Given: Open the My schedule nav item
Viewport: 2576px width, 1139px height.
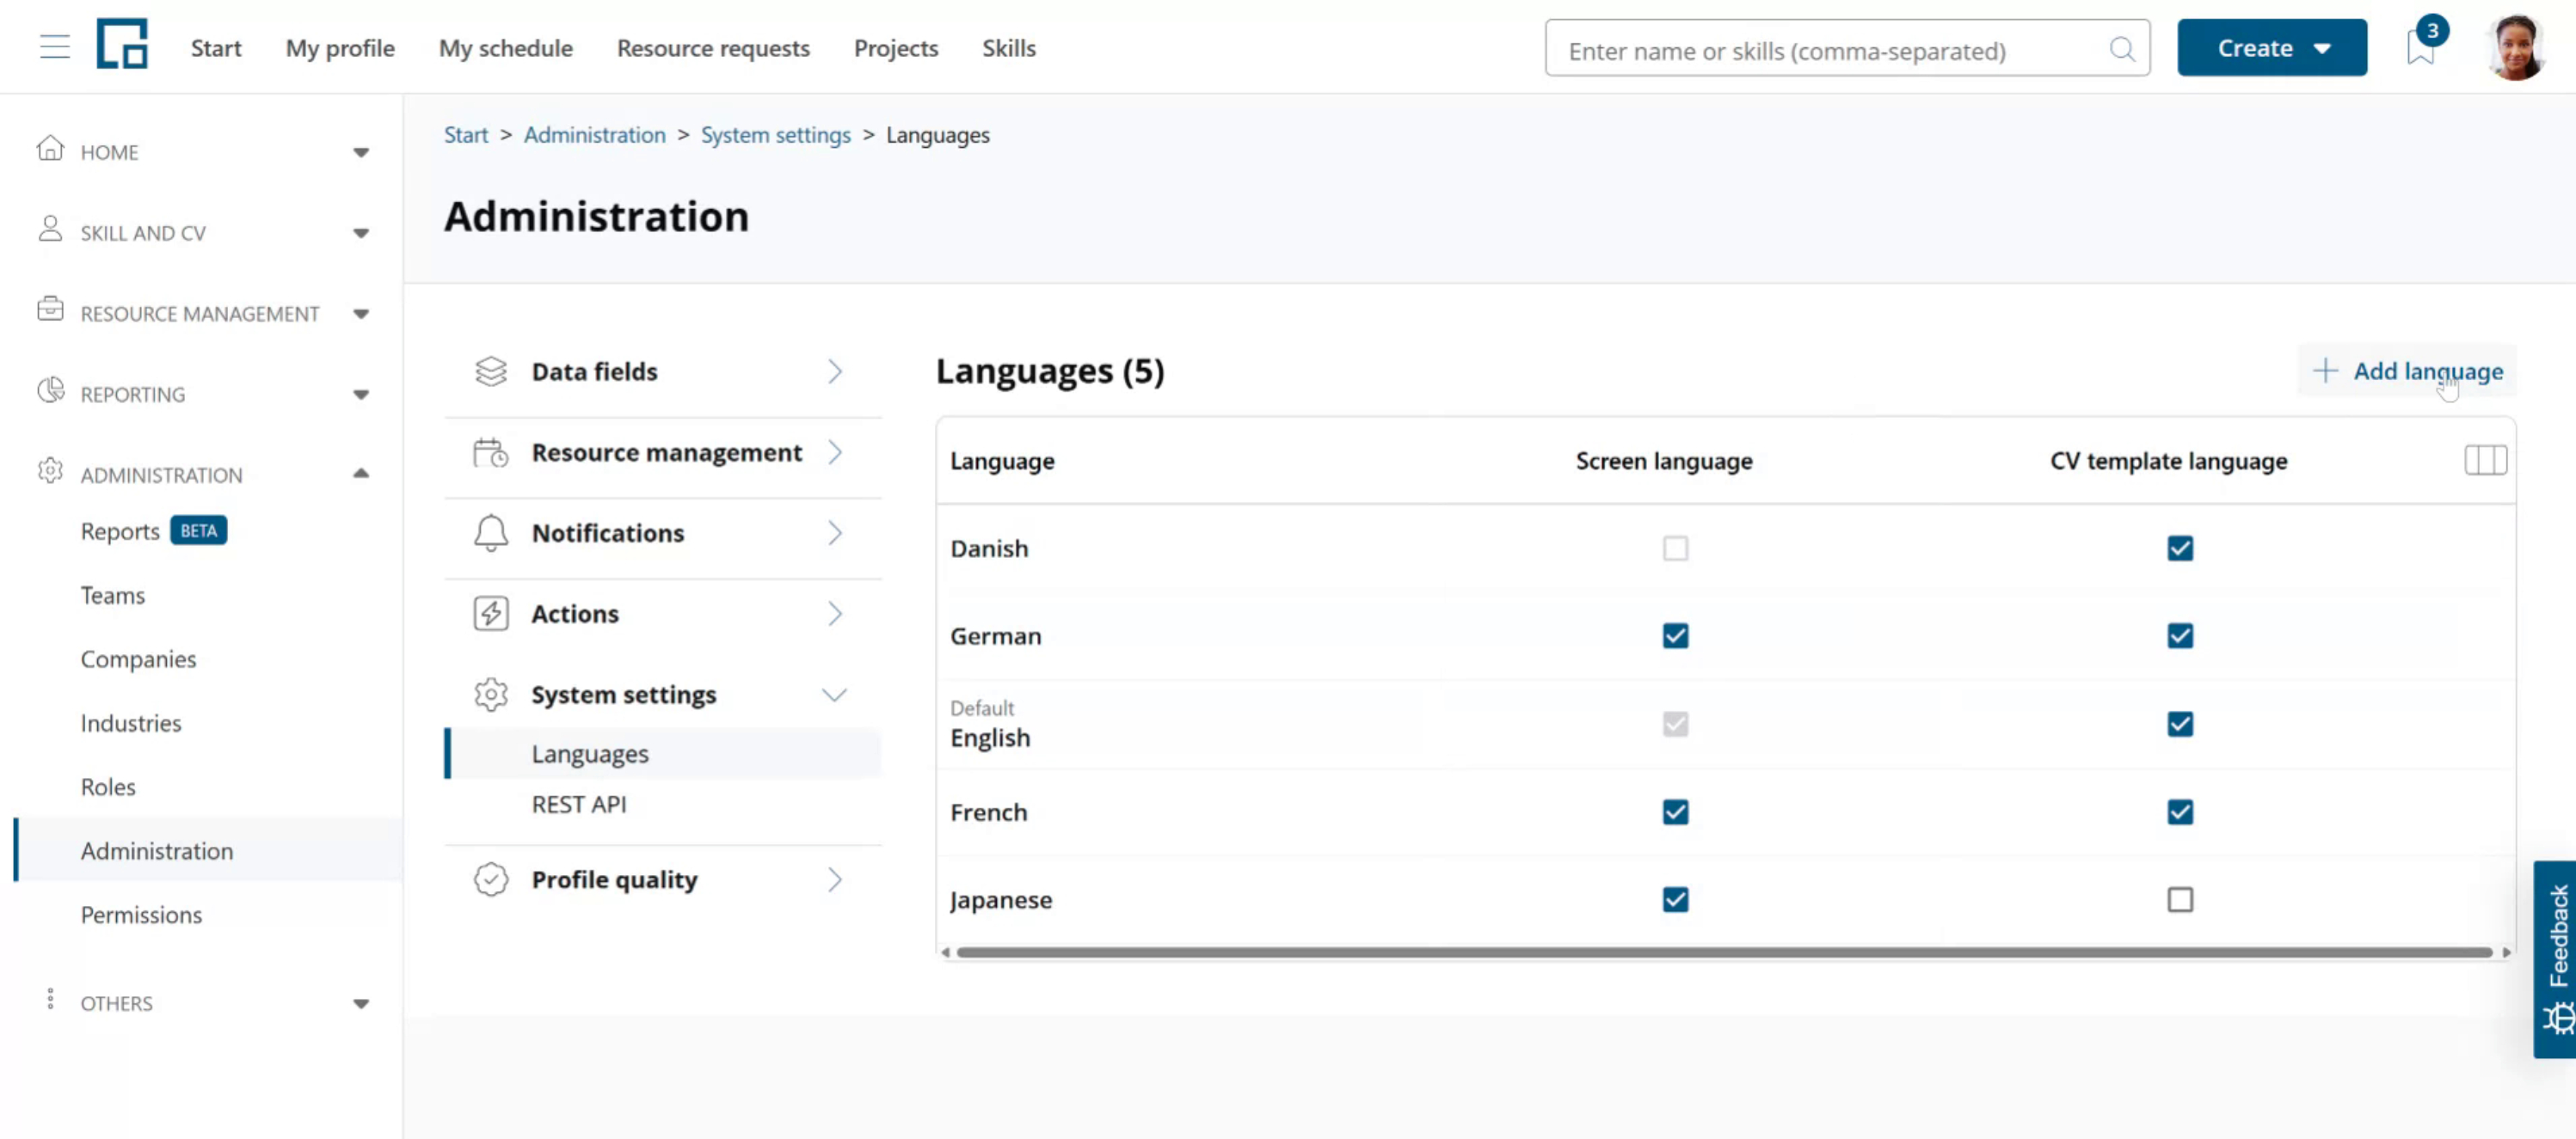Looking at the screenshot, I should tap(506, 48).
